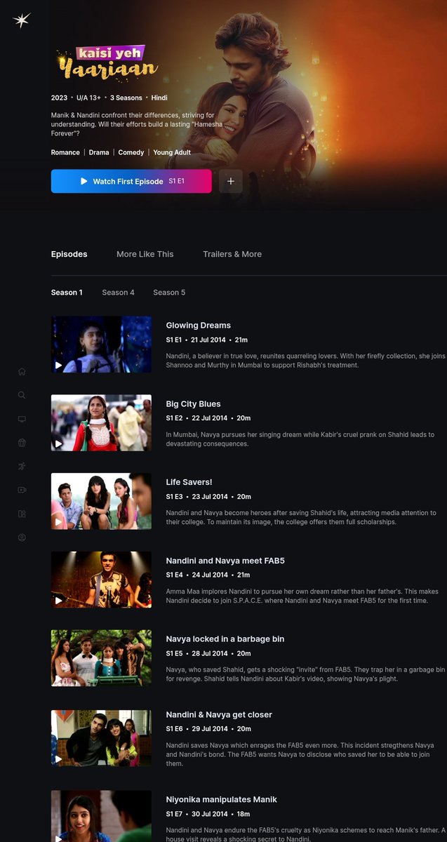Click the Young Adult genre link
This screenshot has width=447, height=842.
(x=172, y=152)
